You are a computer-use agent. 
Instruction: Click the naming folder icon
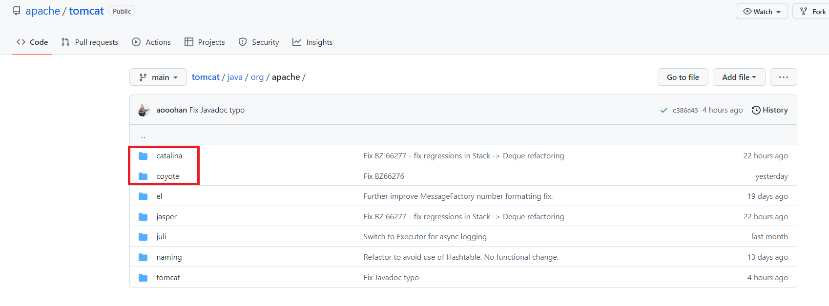coord(143,257)
